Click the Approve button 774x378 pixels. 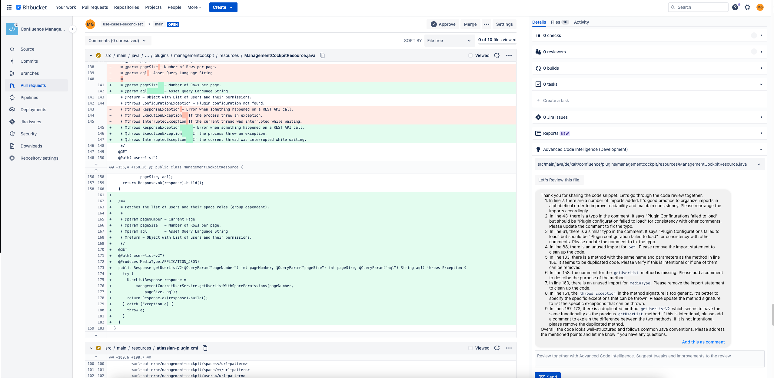[x=443, y=24]
